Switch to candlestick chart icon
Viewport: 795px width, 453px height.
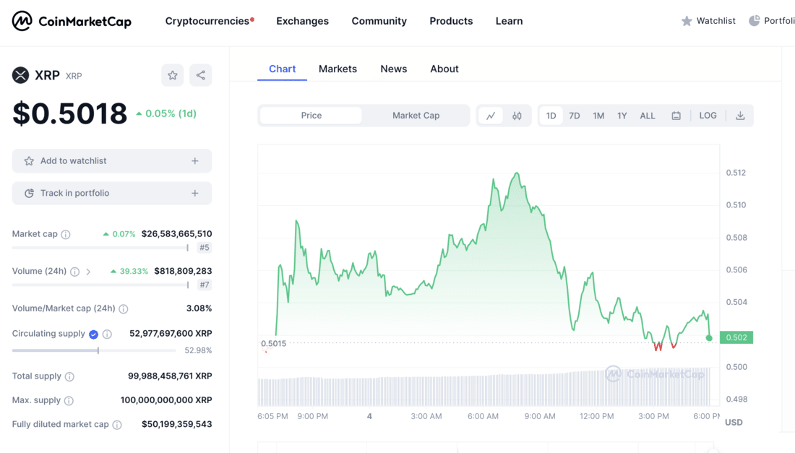(x=517, y=116)
